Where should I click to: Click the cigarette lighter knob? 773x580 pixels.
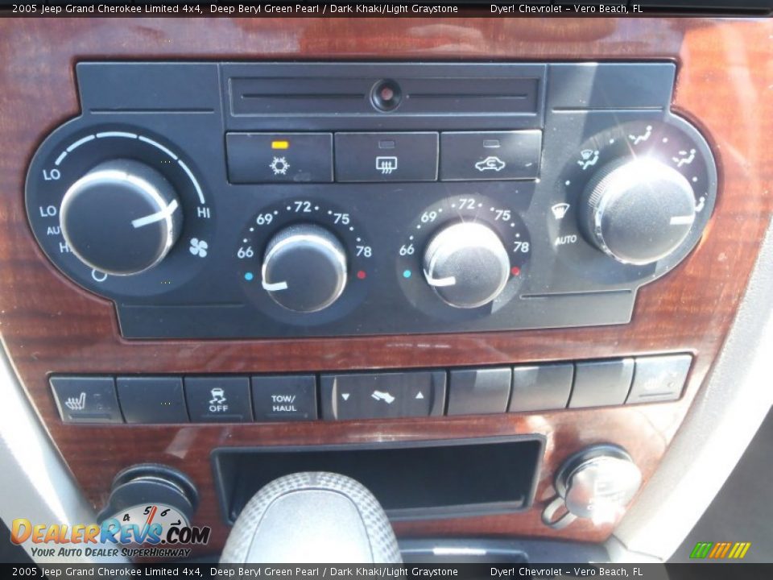[x=597, y=483]
